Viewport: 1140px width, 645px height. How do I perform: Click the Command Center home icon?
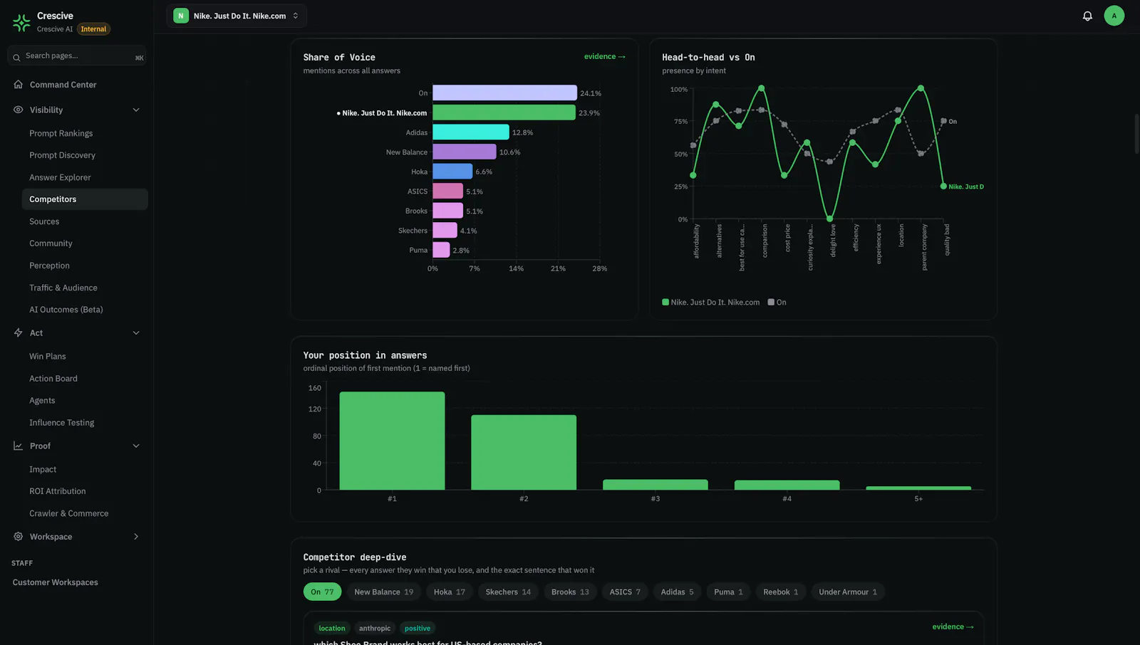tap(19, 84)
